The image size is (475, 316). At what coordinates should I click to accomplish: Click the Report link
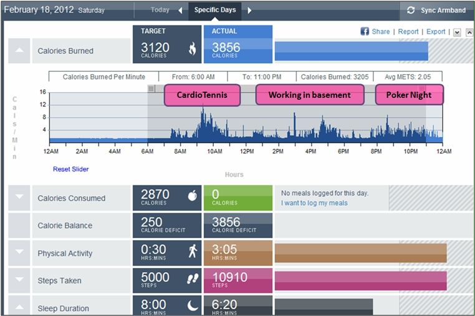coord(408,32)
